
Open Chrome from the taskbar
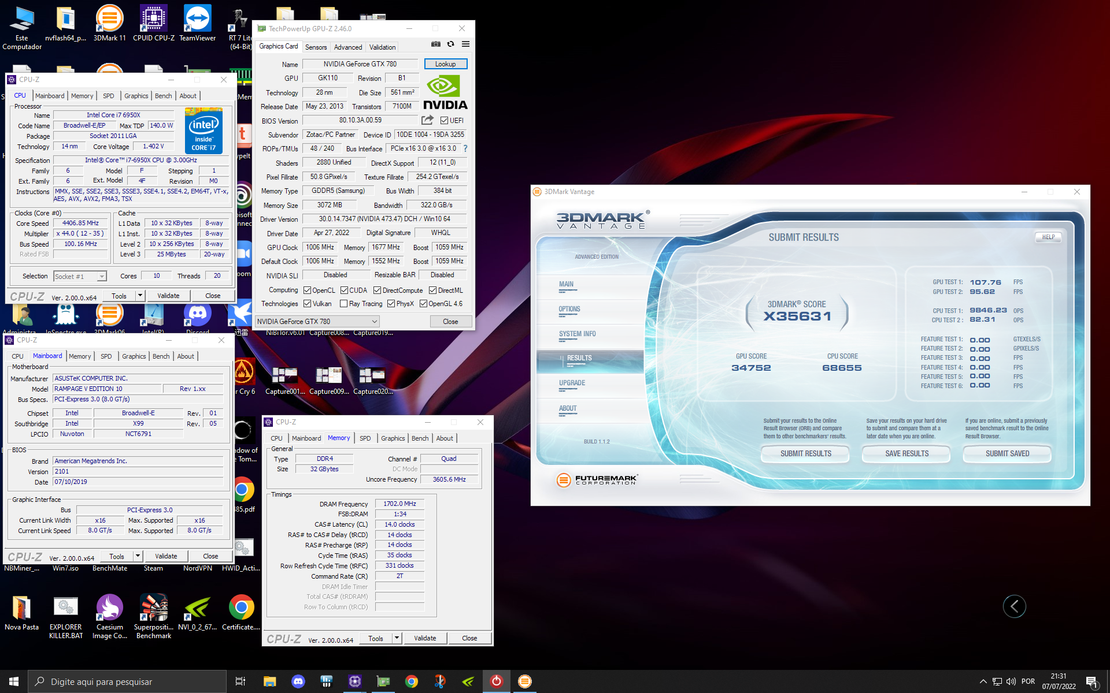click(412, 681)
